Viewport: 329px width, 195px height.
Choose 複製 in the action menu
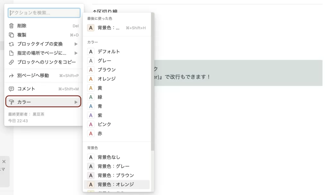click(44, 35)
